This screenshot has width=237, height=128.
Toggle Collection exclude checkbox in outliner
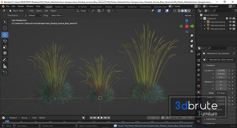coord(227,18)
